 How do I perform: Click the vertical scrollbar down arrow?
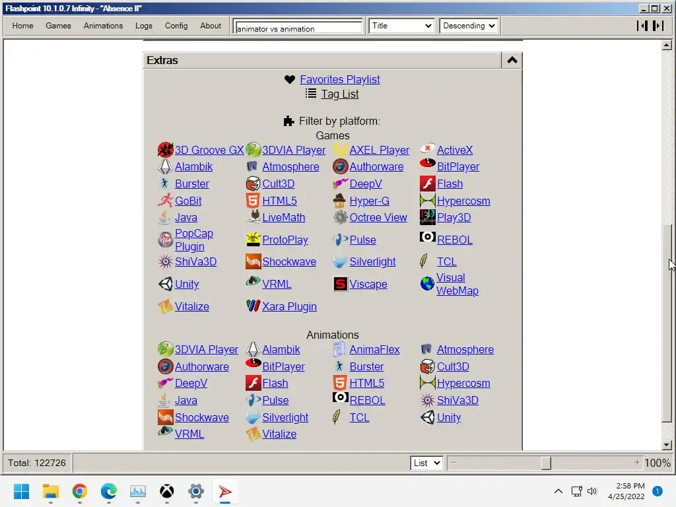(667, 445)
